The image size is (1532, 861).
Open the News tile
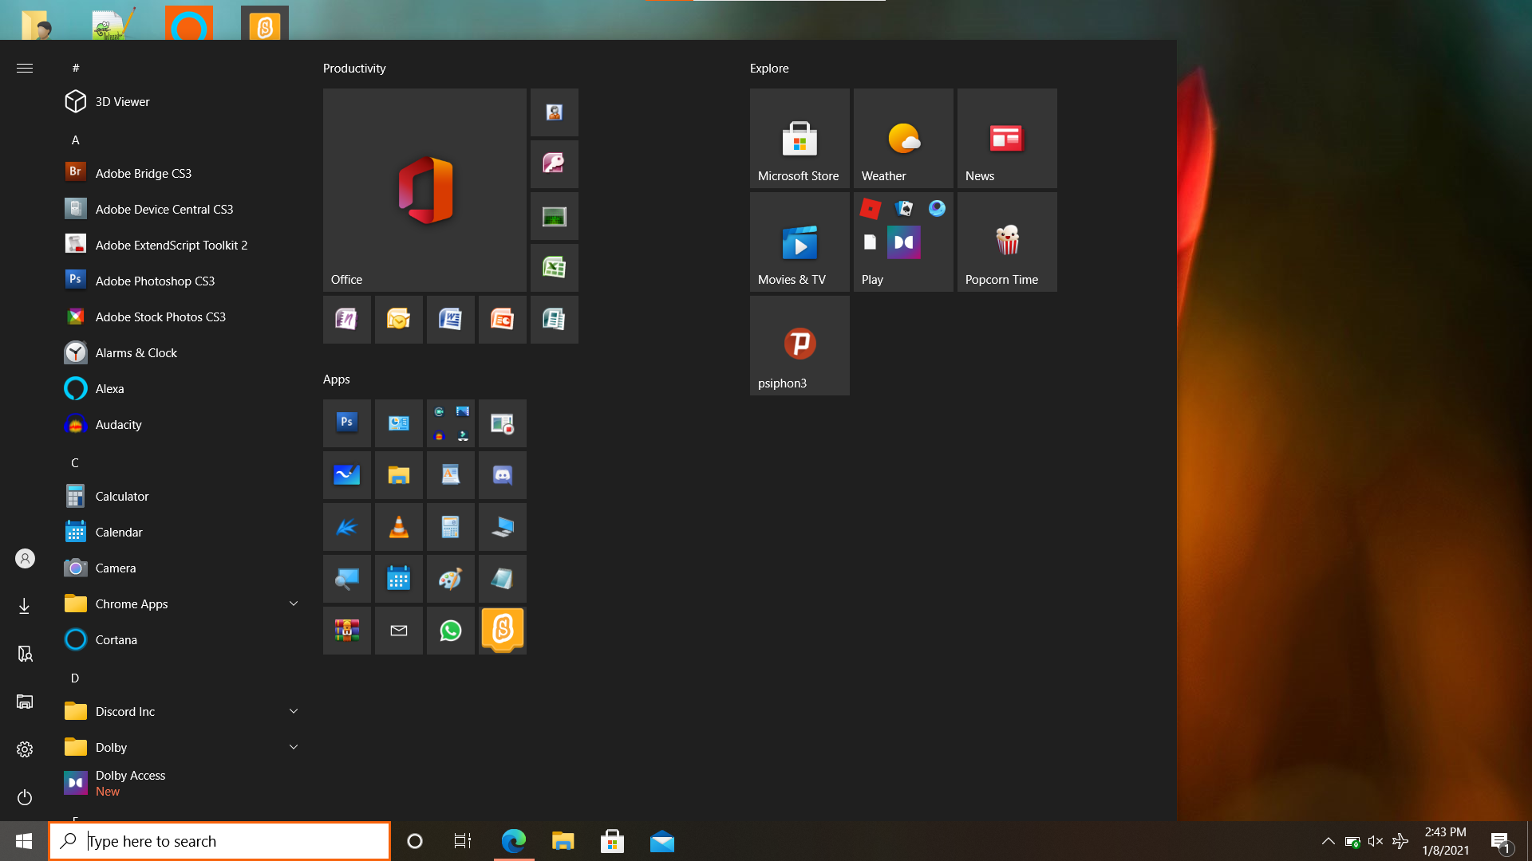pyautogui.click(x=1007, y=138)
